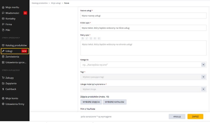Screen dimensions: 210x123
Task: Click the ANULUJ button
Action: point(177,117)
